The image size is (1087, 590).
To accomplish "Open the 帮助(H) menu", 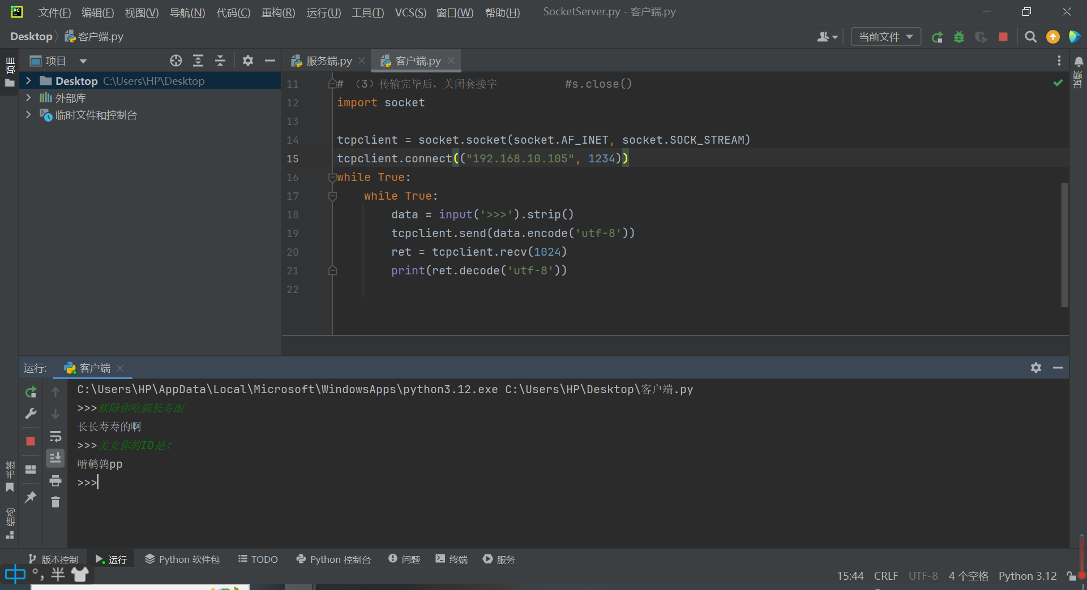I will tap(502, 12).
